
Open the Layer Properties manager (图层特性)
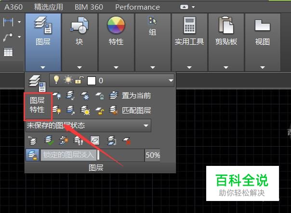pyautogui.click(x=38, y=97)
